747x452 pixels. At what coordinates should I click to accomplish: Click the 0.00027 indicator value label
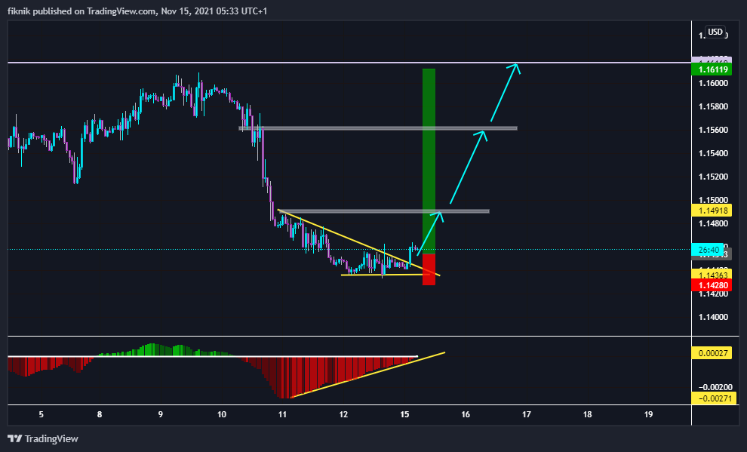point(713,353)
